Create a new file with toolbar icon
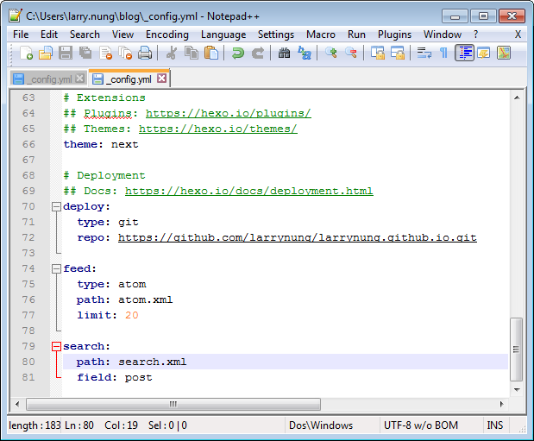Screen dimensions: 534x441 26,53
